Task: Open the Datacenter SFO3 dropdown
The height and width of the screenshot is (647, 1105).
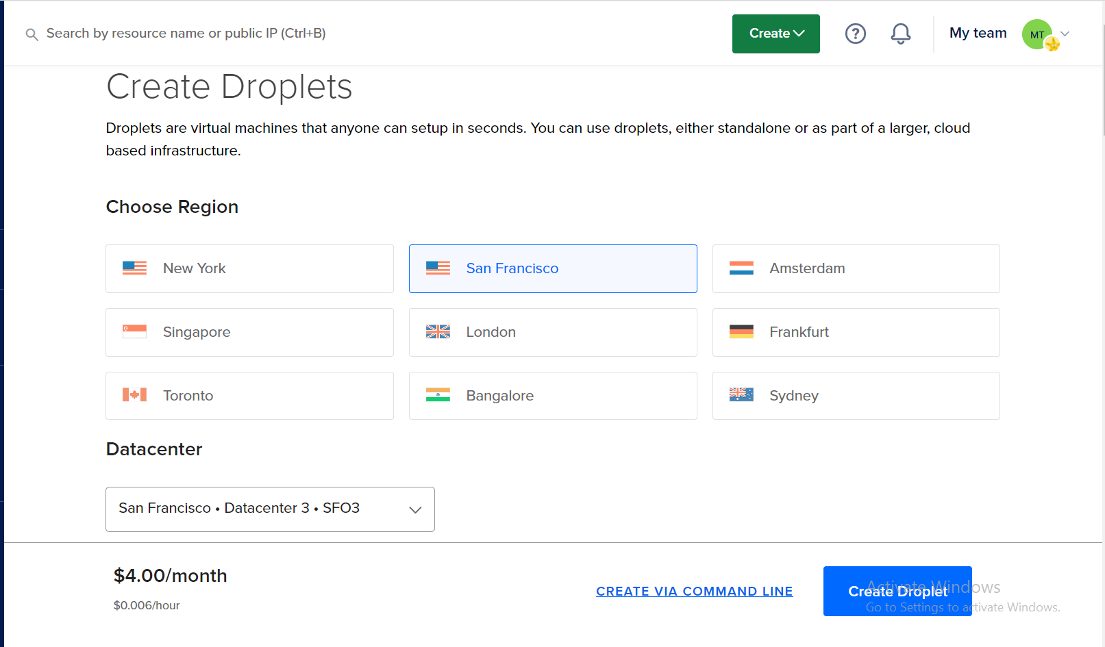Action: point(270,509)
